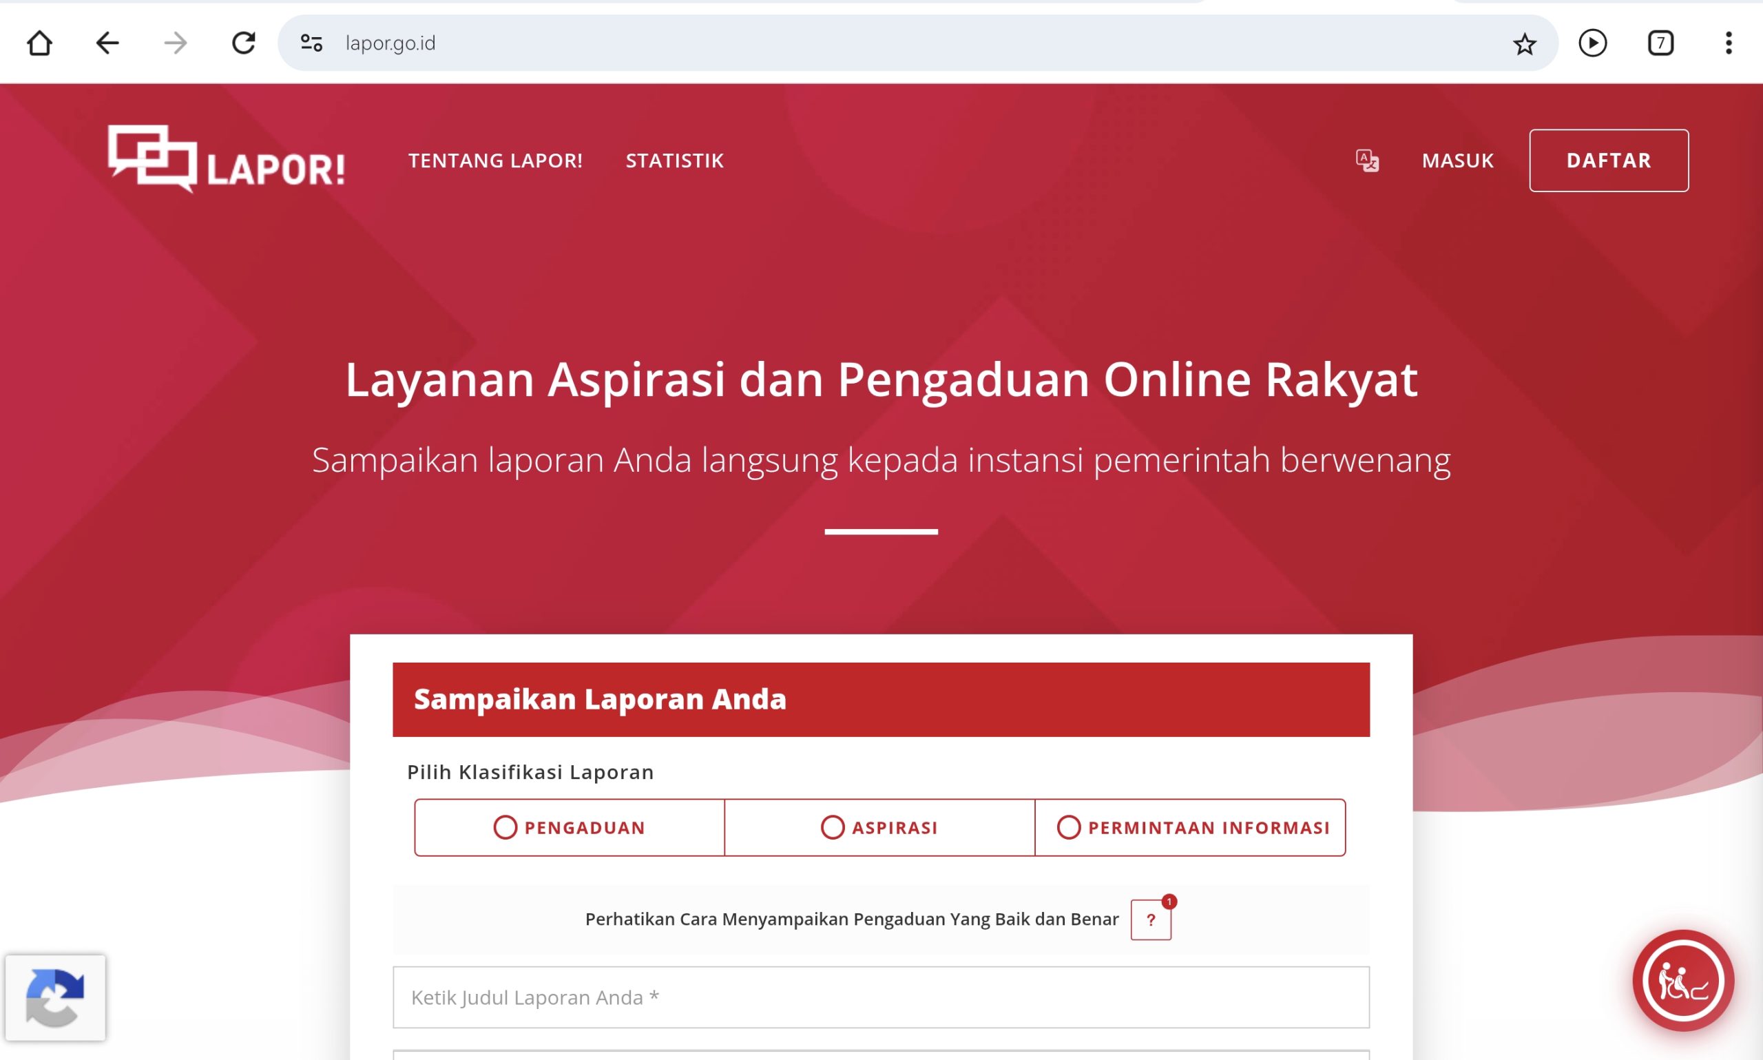This screenshot has width=1763, height=1060.
Task: Click the LAPOR! logo
Action: coord(227,158)
